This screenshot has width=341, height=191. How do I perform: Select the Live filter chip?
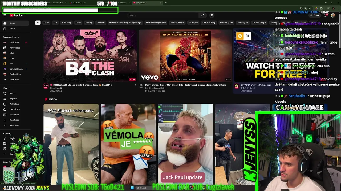pyautogui.click(x=55, y=23)
